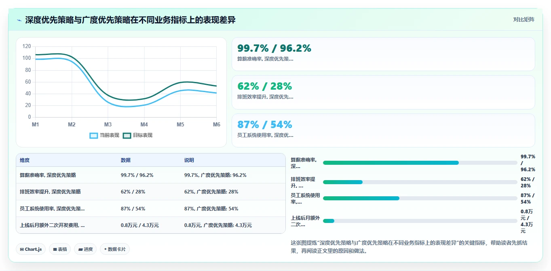551x271 pixels.
Task: Click the lightning icon beside the title
Action: 19,20
